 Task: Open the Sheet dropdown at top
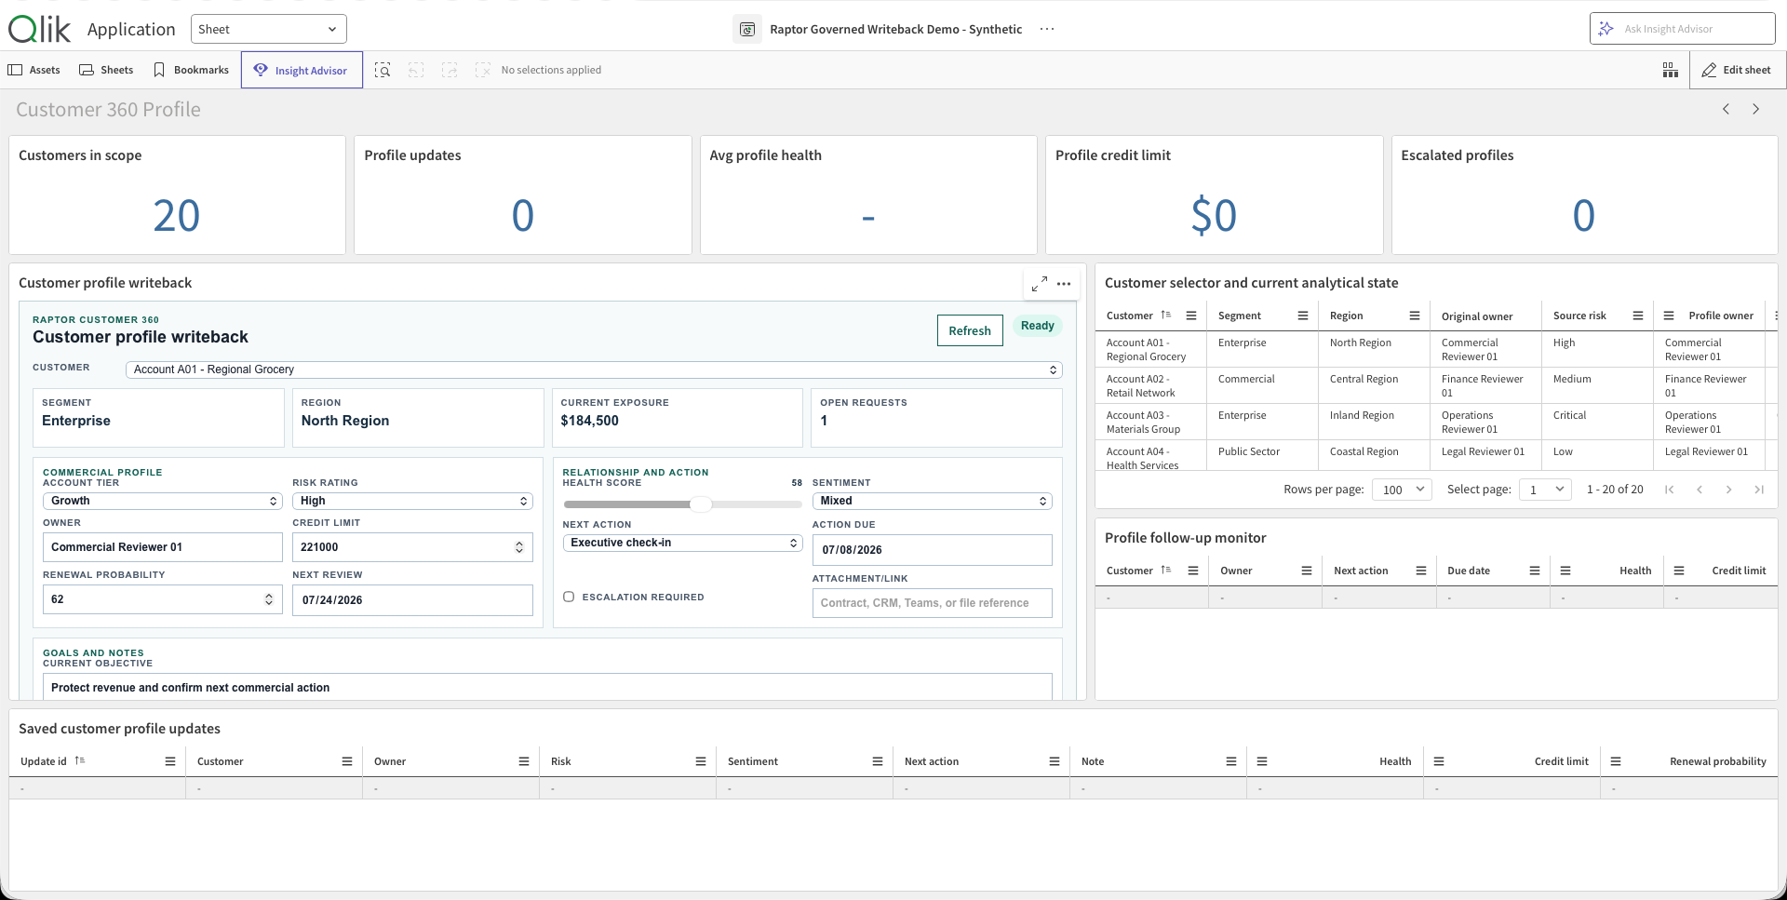pyautogui.click(x=269, y=29)
